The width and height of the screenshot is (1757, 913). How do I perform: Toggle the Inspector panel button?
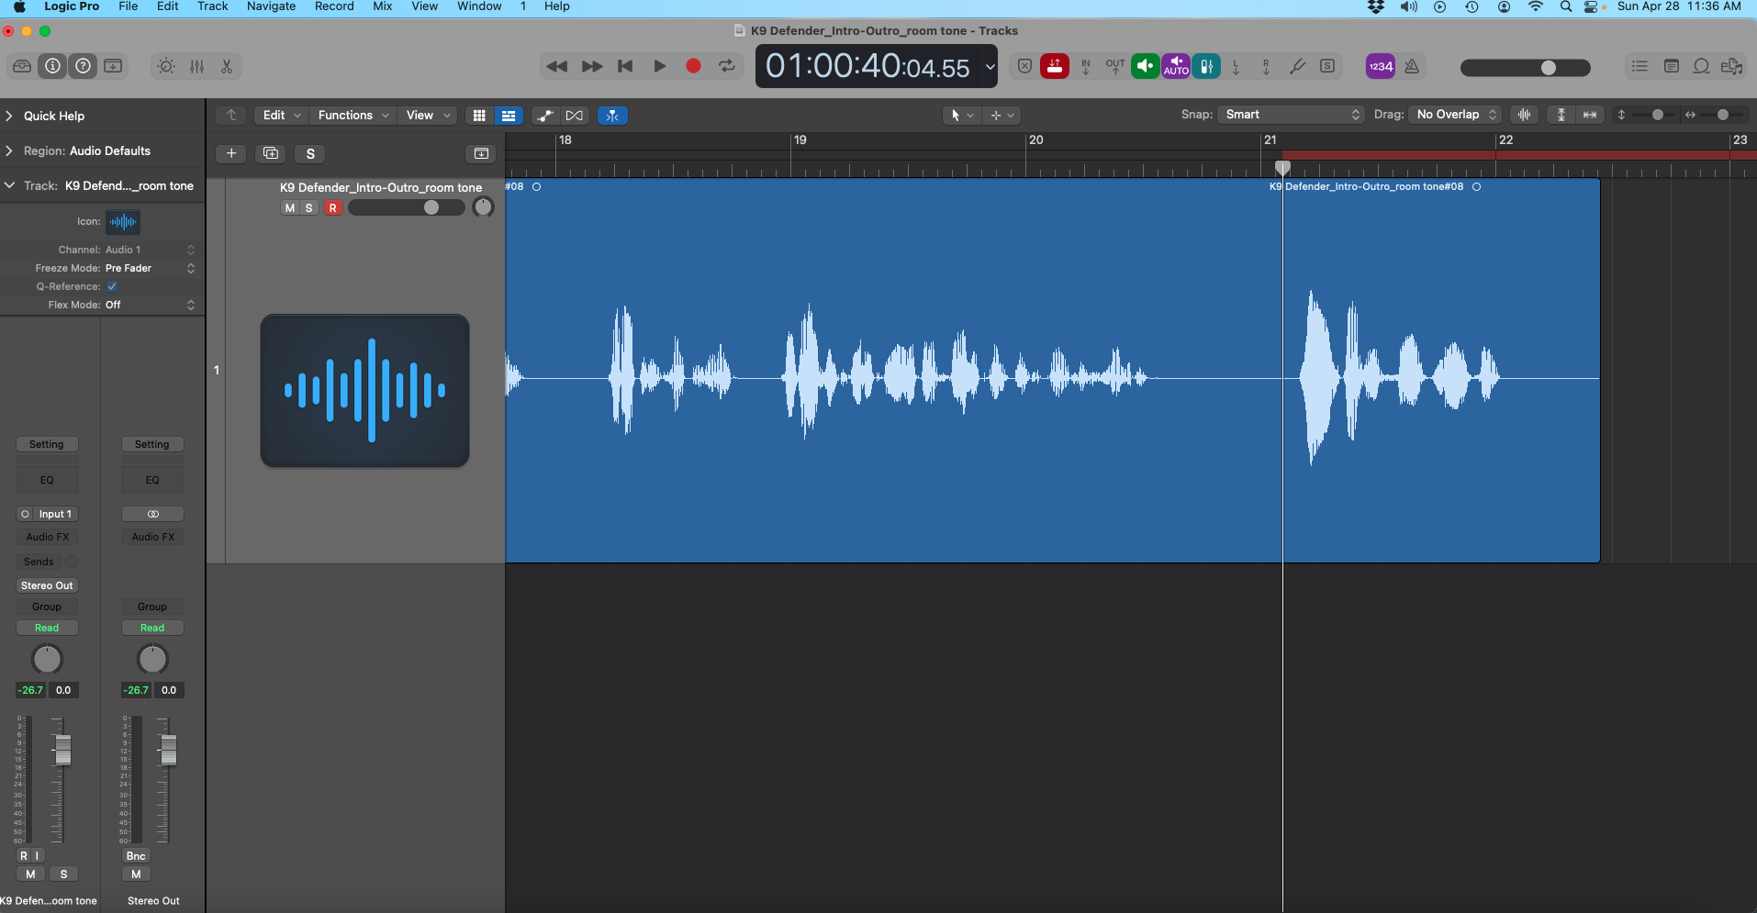pyautogui.click(x=52, y=66)
